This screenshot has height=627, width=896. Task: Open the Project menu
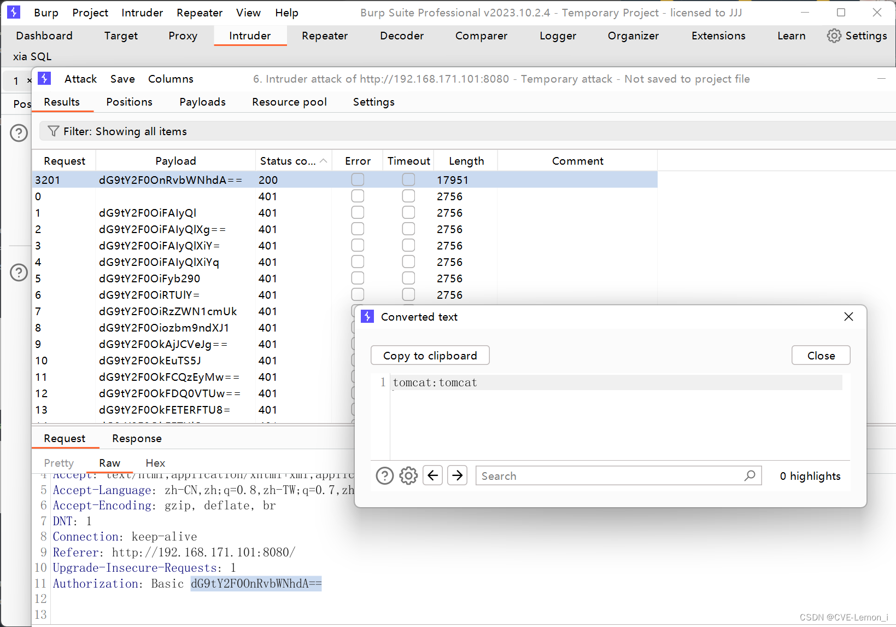pyautogui.click(x=90, y=13)
